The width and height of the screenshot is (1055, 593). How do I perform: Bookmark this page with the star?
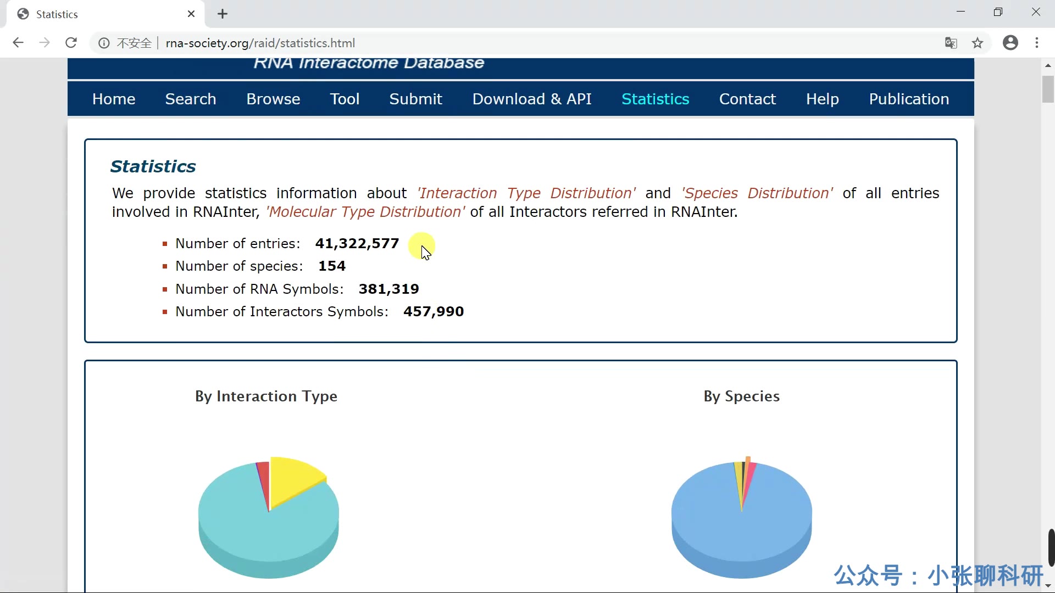click(978, 43)
